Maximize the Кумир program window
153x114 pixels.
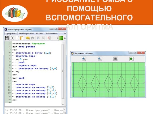click(x=56, y=29)
